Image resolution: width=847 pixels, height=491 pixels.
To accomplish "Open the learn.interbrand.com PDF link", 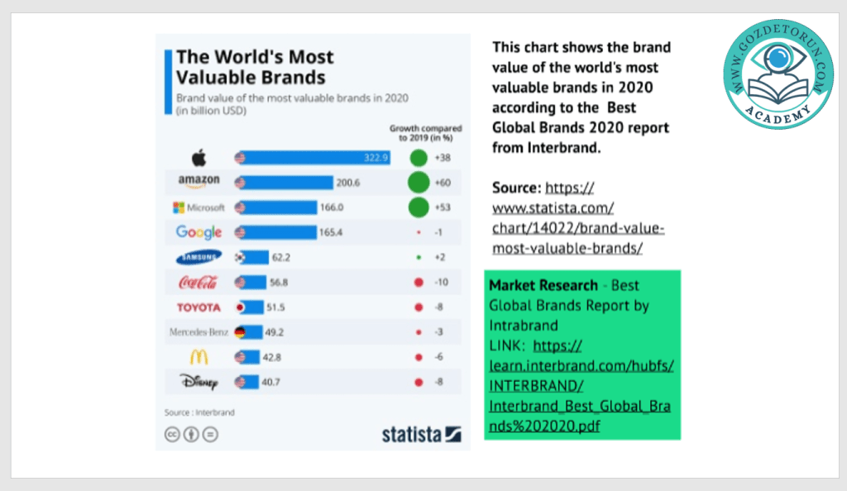I will (x=581, y=385).
